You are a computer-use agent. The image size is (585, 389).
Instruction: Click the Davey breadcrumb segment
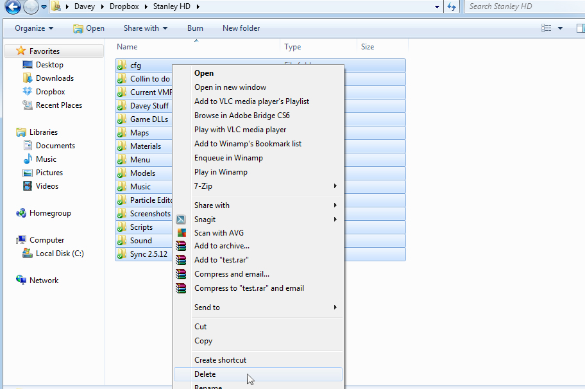(84, 6)
